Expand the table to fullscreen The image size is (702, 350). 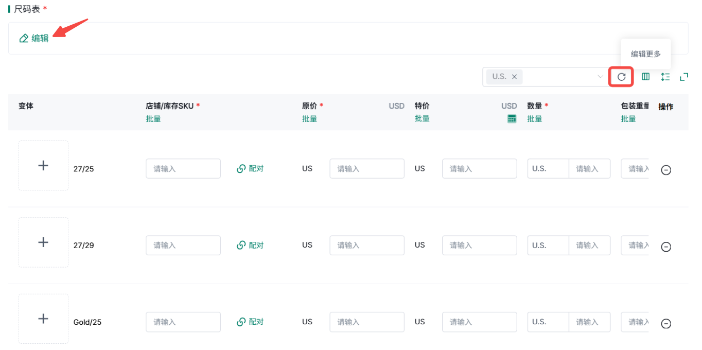(684, 77)
